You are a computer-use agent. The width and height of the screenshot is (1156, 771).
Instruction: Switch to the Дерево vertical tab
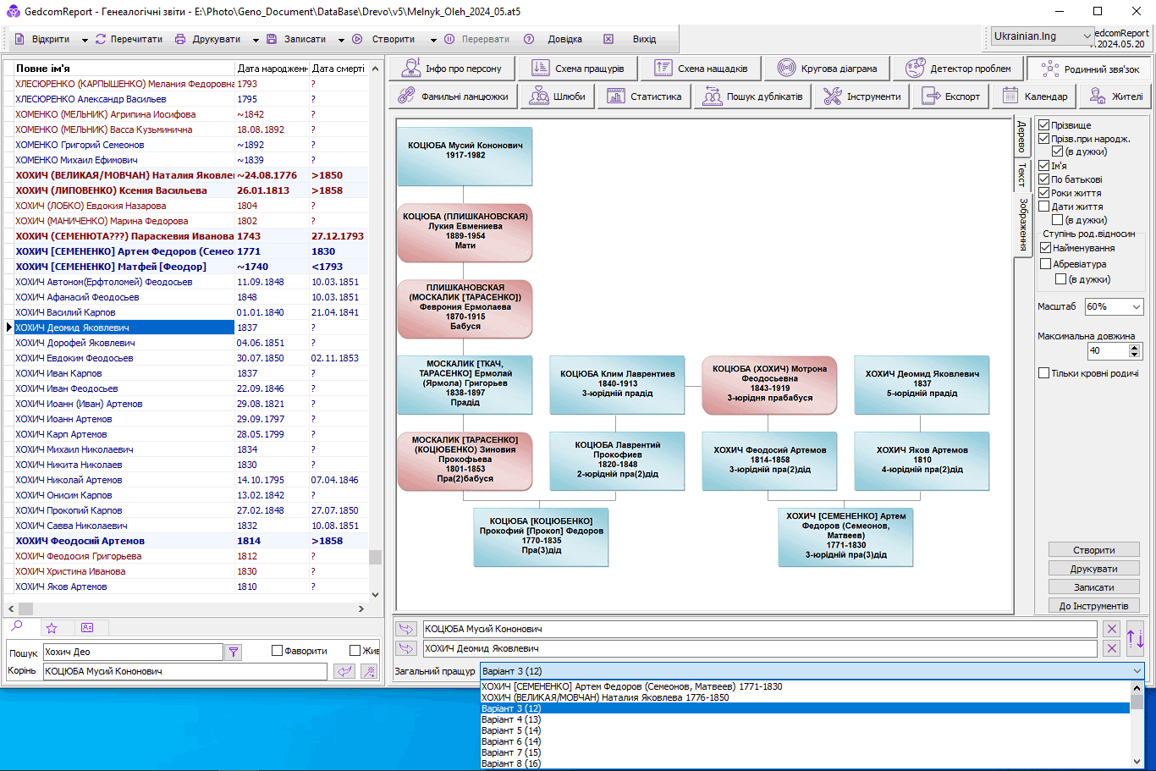click(1021, 135)
